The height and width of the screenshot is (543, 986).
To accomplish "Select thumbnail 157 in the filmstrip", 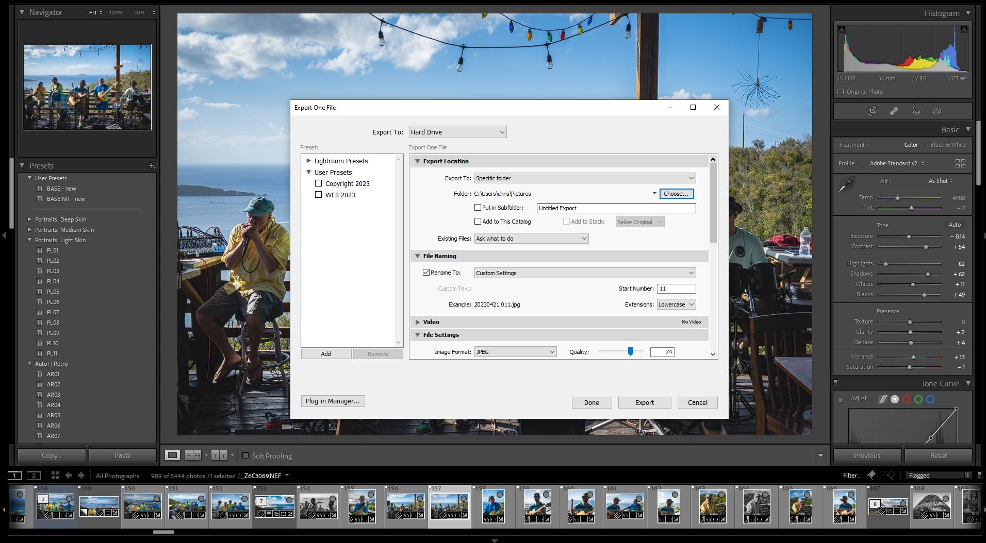I will click(x=449, y=506).
